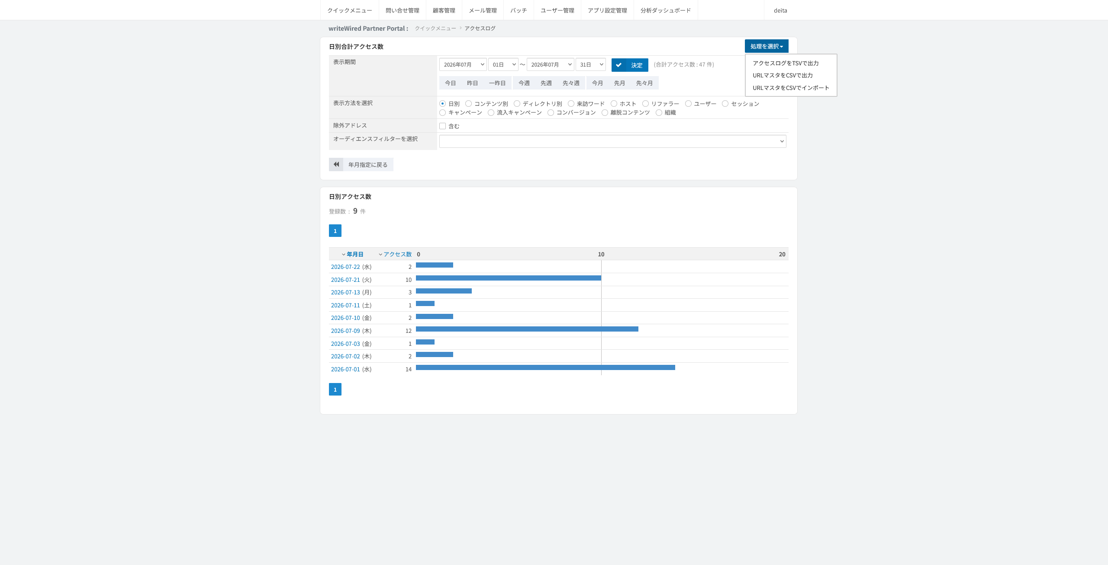
Task: Click the 決定 confirm button
Action: coord(630,65)
